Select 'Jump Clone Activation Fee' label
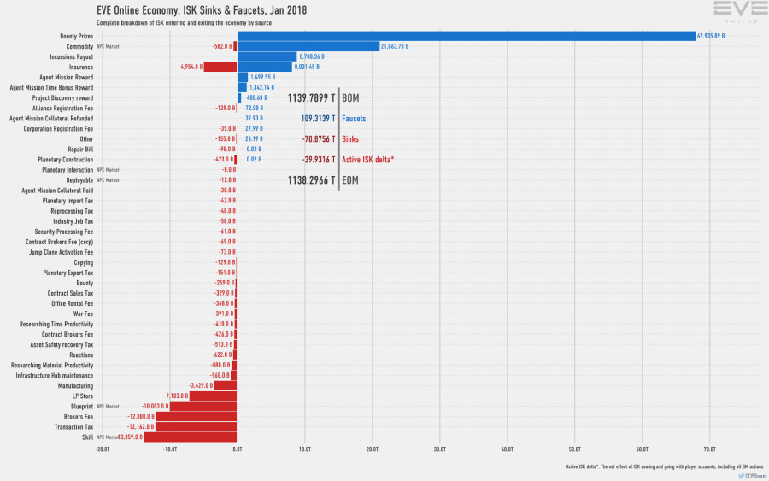This screenshot has height=481, width=769. click(x=61, y=253)
